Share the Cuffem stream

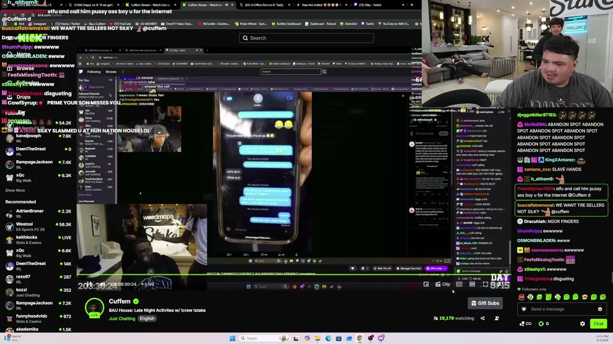pyautogui.click(x=482, y=318)
